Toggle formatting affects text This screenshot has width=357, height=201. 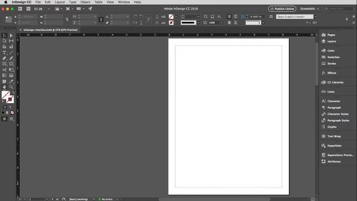pos(10,107)
